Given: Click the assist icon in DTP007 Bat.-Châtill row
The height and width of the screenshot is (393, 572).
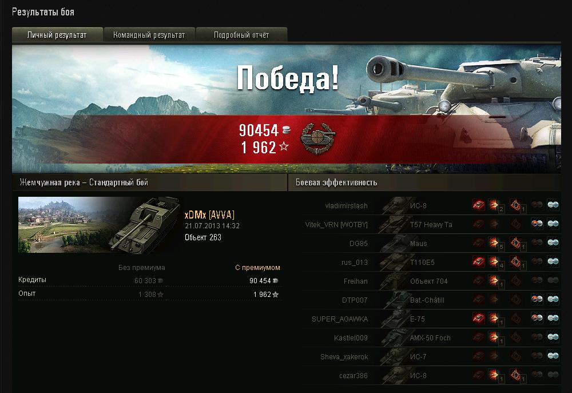Looking at the screenshot, I should 537,299.
